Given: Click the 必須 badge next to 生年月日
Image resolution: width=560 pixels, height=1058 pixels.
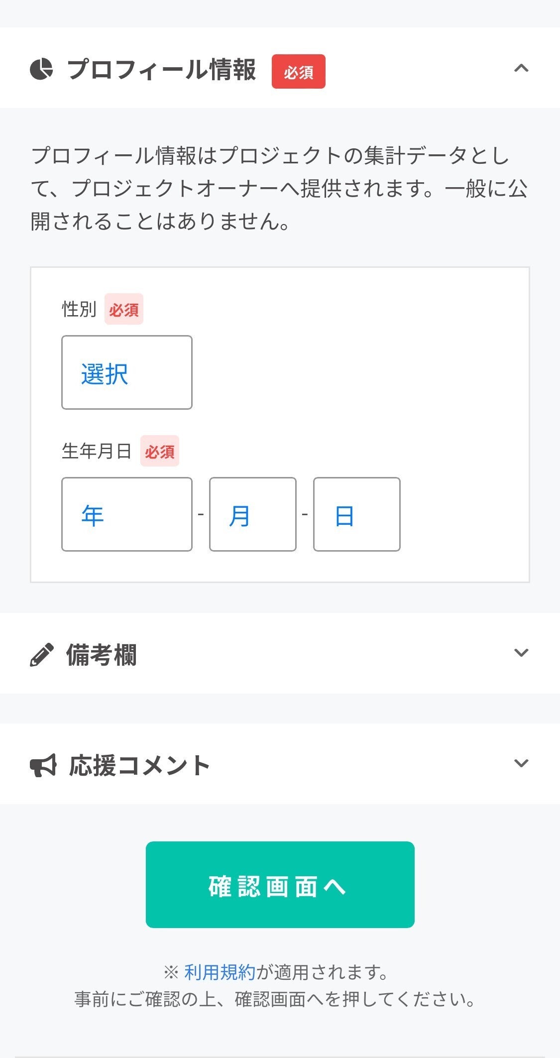Looking at the screenshot, I should (159, 451).
